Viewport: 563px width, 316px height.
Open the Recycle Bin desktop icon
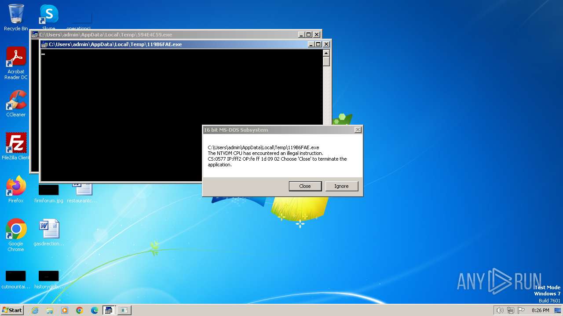click(x=16, y=18)
